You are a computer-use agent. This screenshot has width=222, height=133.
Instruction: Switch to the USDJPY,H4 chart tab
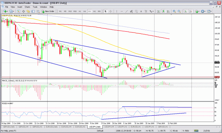[109, 127]
